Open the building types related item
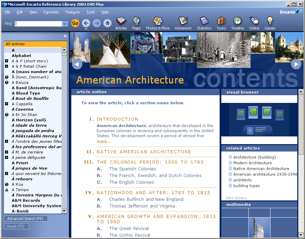The height and width of the screenshot is (239, 305). (246, 186)
